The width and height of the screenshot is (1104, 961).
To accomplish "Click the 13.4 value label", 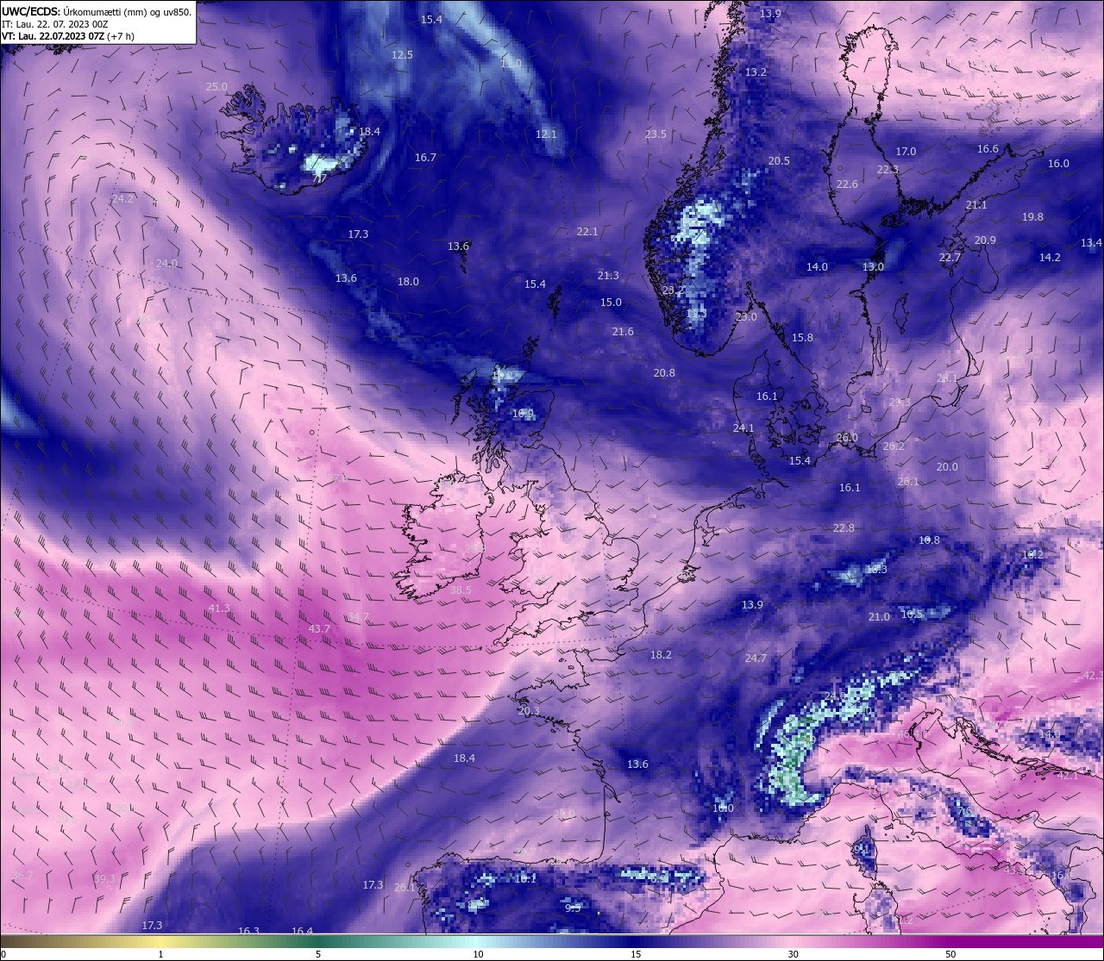I will coord(1091,243).
